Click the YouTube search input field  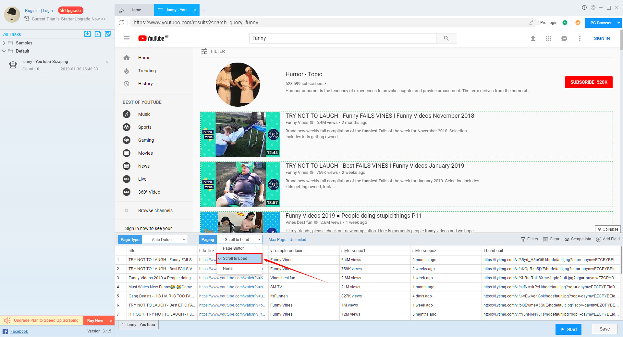point(343,38)
